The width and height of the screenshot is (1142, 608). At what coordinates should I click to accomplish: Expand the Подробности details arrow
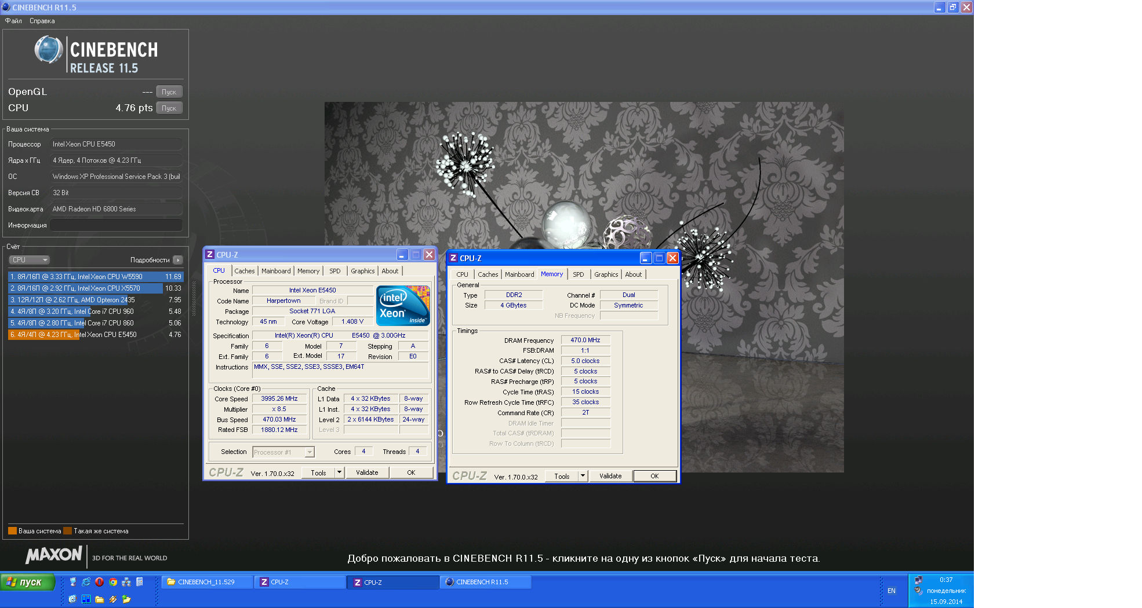click(x=178, y=260)
